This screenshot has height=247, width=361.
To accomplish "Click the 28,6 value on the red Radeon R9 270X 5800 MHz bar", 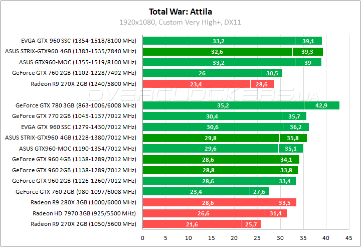I will [262, 84].
